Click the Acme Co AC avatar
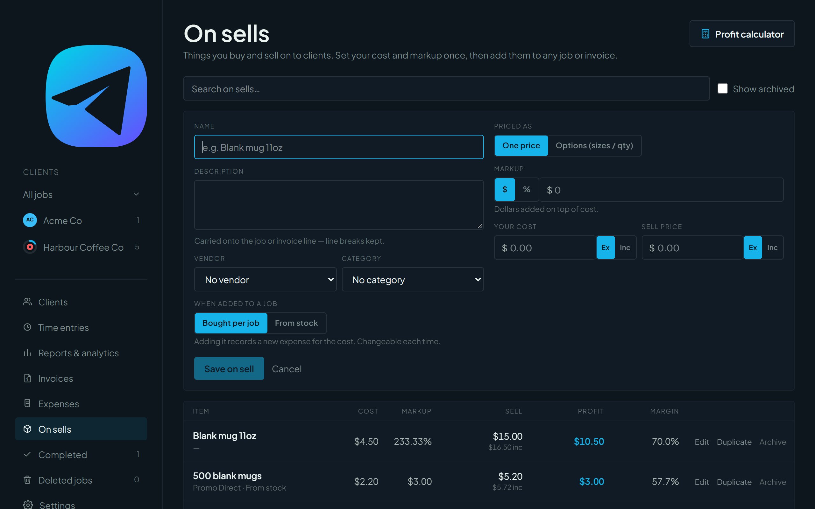 coord(30,220)
